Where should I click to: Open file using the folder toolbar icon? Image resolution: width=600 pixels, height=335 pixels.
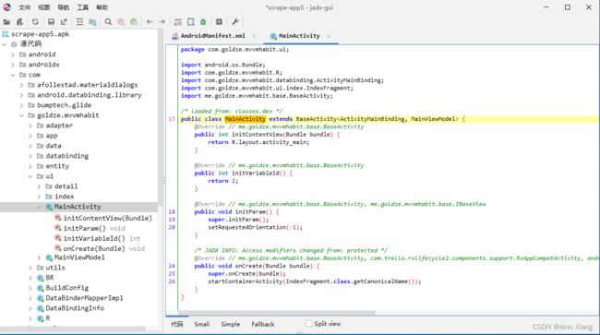click(x=6, y=22)
